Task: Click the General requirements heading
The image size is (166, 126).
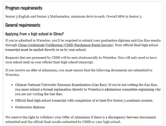Action: (23, 25)
